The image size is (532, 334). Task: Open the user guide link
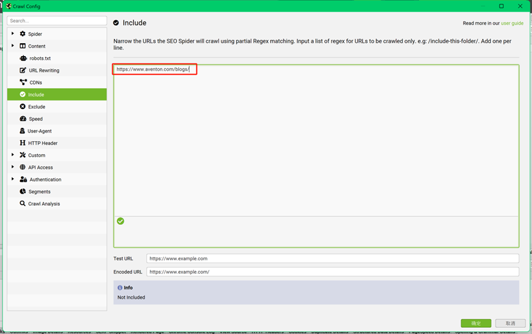[x=512, y=23]
